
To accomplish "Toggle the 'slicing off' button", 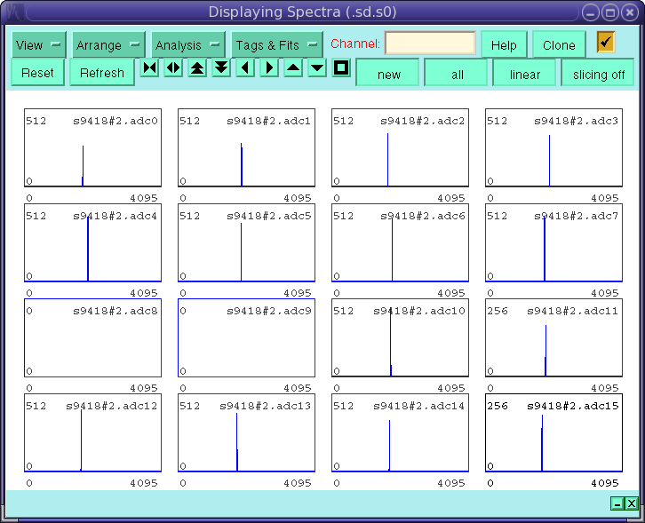I will (598, 74).
